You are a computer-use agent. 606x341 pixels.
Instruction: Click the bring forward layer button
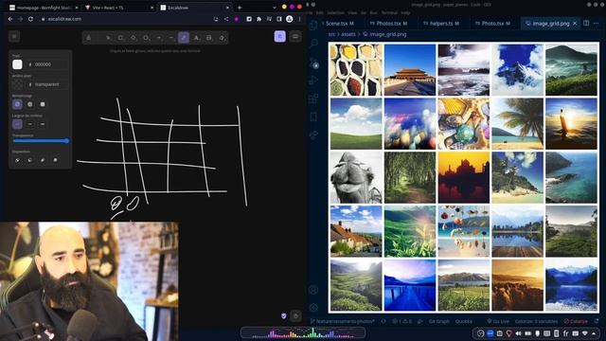tap(43, 160)
